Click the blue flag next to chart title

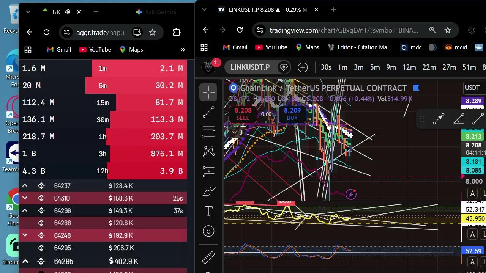(x=416, y=88)
